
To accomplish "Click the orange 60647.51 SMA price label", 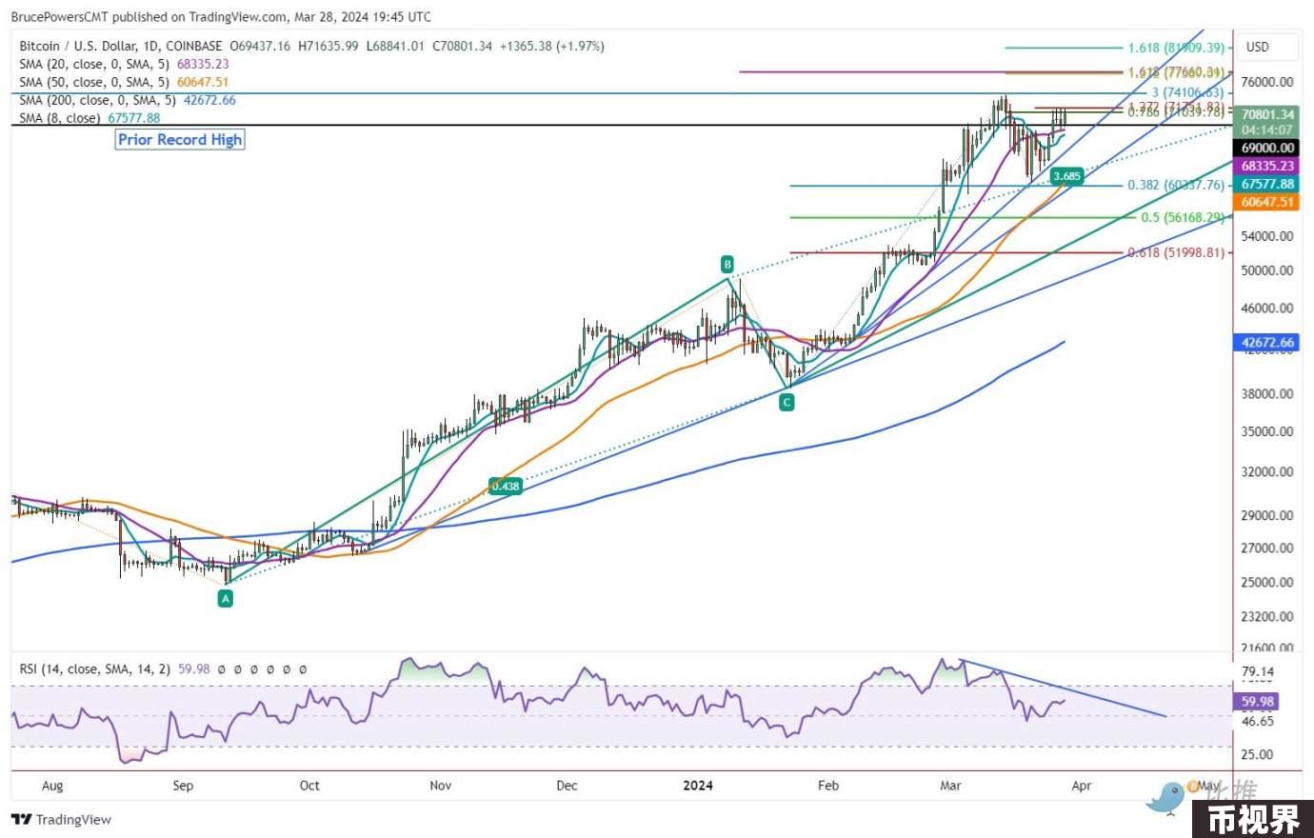I will click(x=1268, y=202).
